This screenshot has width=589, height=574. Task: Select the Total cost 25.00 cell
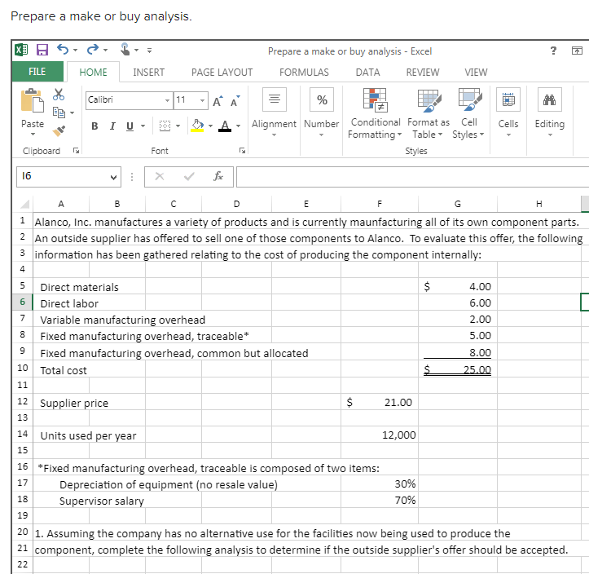(458, 369)
